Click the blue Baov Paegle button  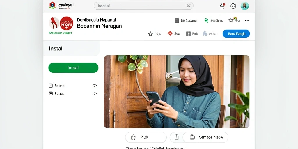tap(236, 34)
